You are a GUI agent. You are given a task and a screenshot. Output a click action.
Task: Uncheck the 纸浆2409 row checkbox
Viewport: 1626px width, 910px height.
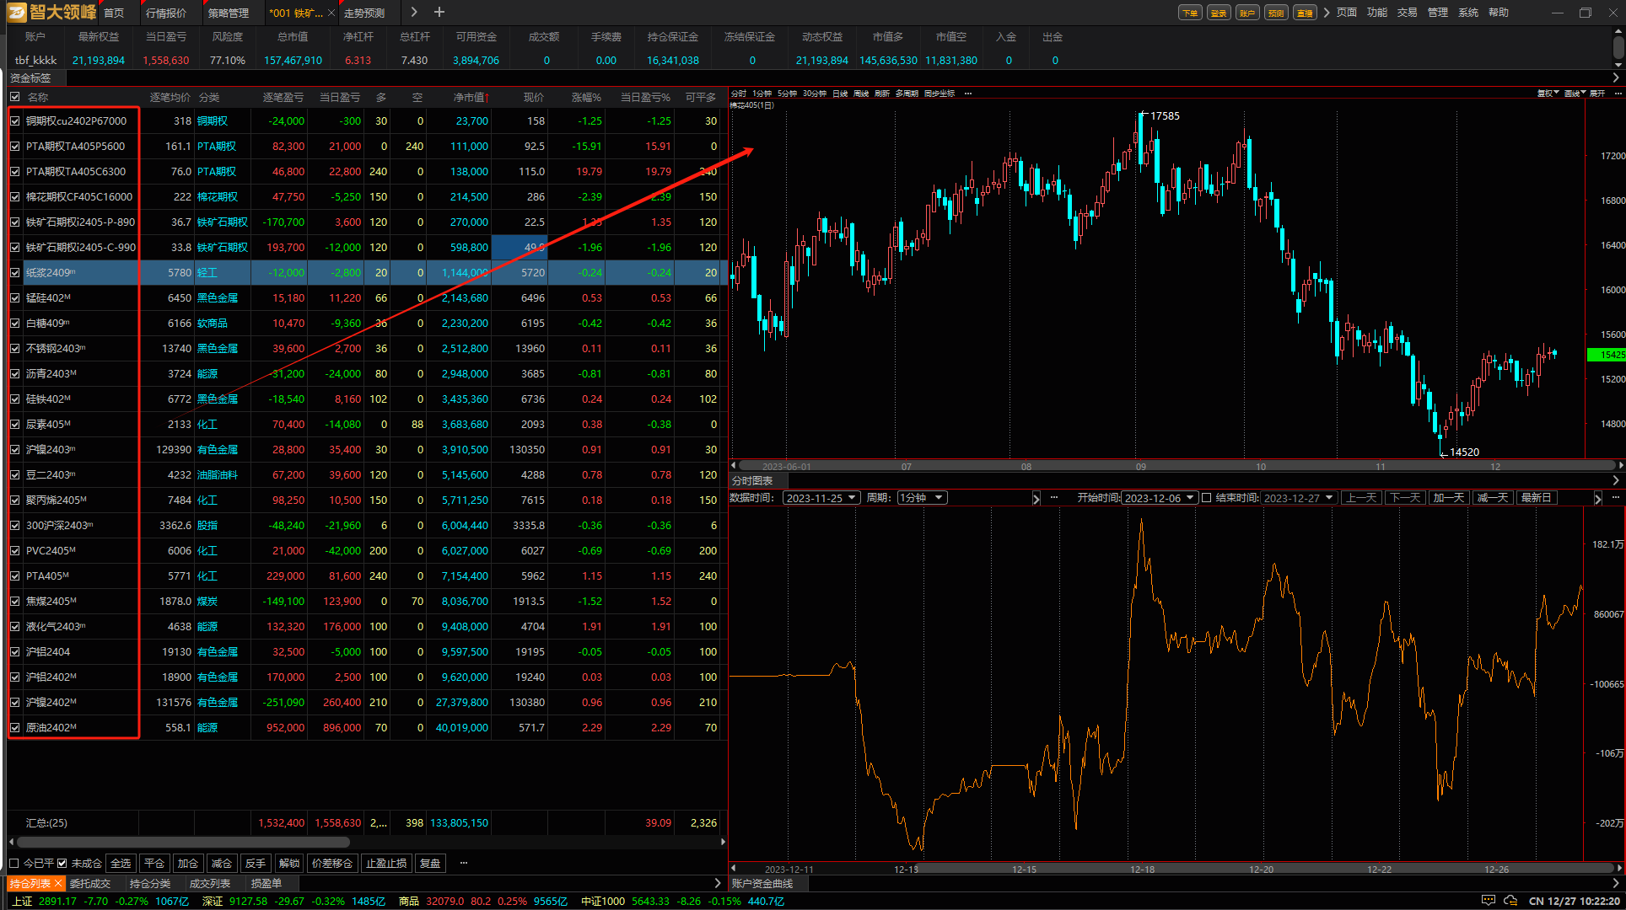click(14, 273)
